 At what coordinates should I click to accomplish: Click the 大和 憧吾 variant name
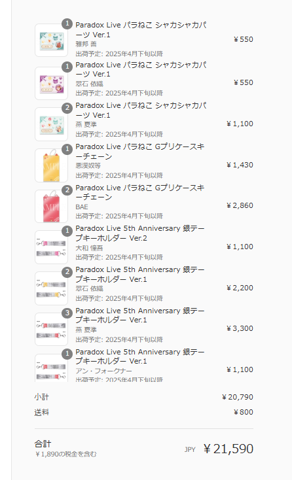89,248
